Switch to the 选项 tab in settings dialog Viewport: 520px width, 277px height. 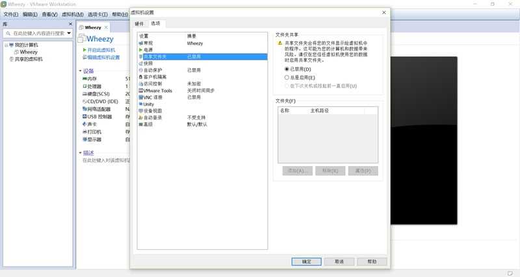[x=155, y=23]
